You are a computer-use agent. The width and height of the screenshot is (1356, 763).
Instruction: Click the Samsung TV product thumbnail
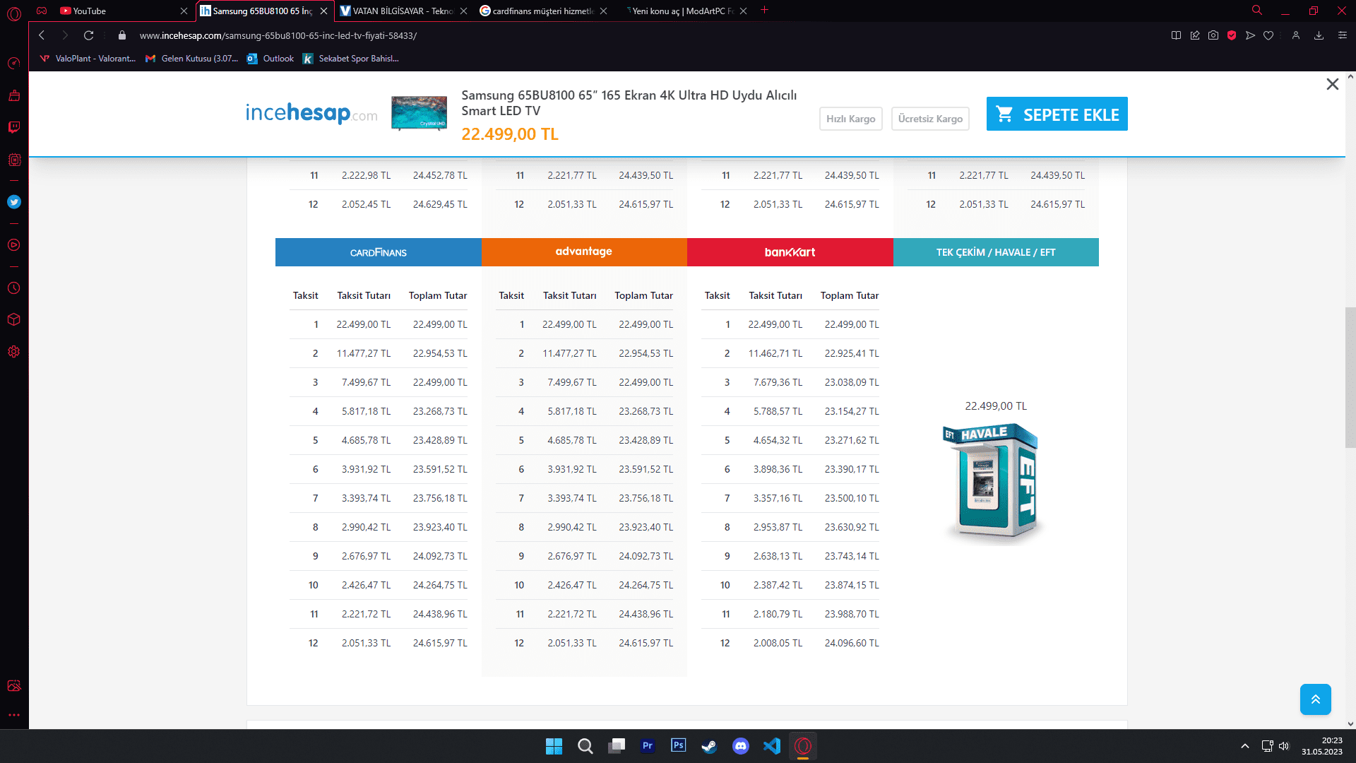(419, 114)
